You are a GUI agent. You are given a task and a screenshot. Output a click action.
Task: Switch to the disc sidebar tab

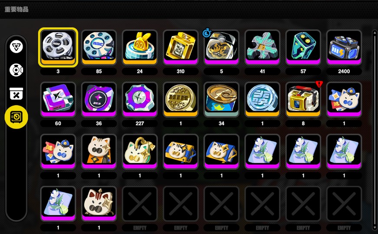click(16, 70)
